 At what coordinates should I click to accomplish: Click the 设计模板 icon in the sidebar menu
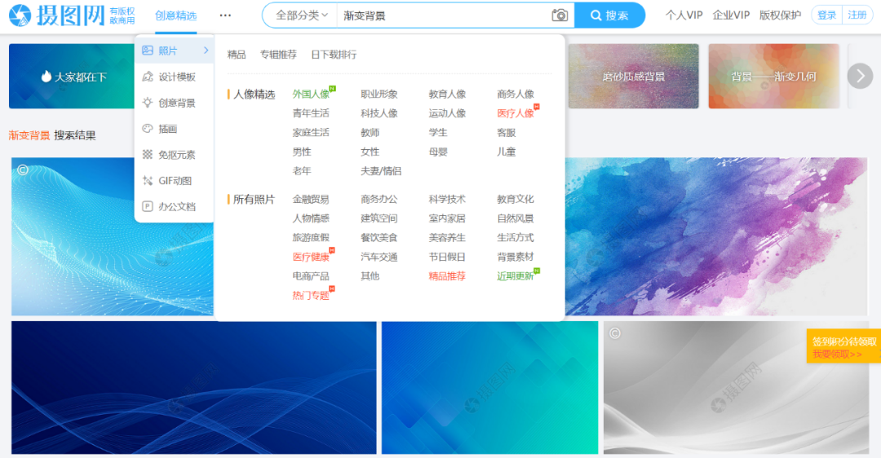pos(147,77)
